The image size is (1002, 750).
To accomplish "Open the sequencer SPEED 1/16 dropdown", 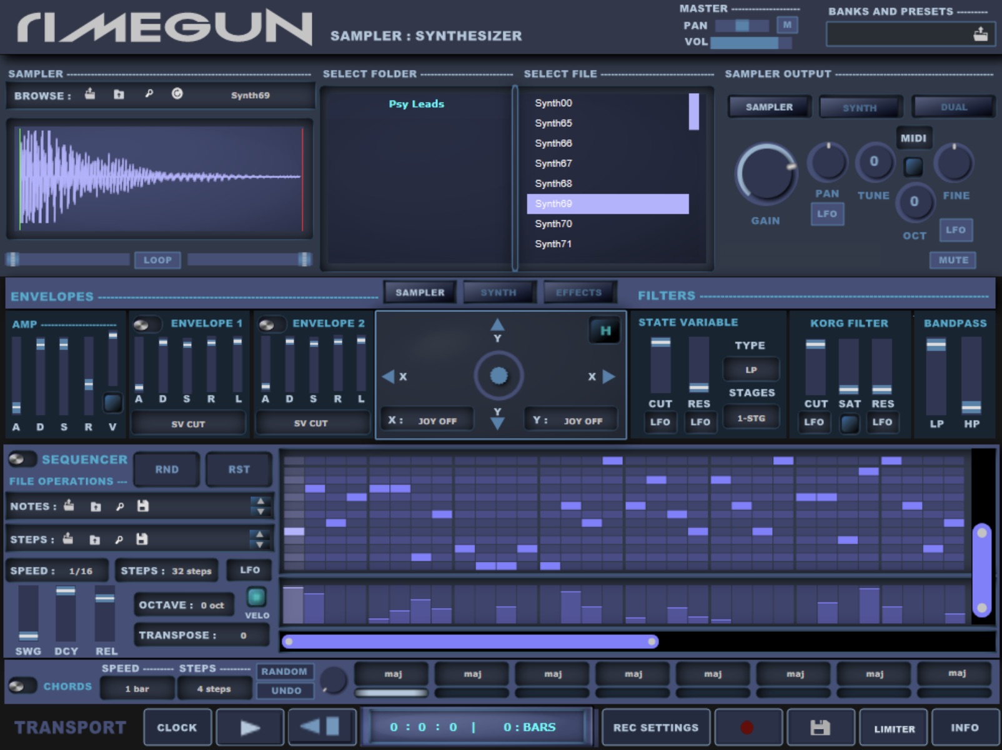I will [58, 571].
